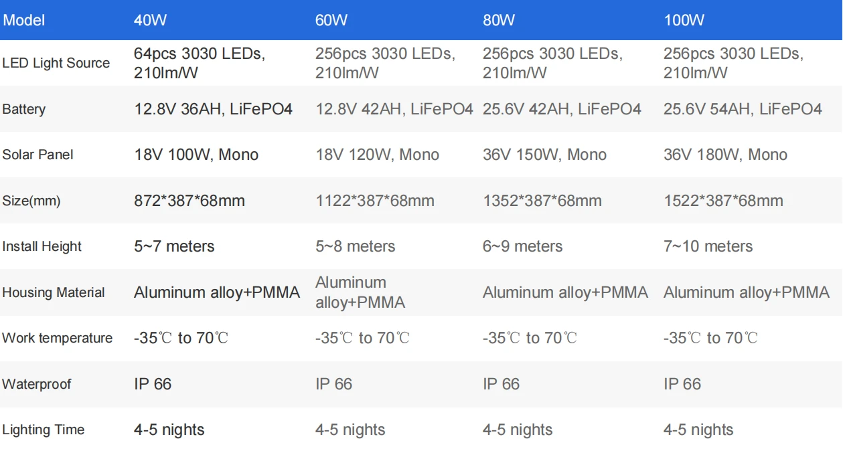Select the 60W model column header
843x453 pixels.
(331, 20)
